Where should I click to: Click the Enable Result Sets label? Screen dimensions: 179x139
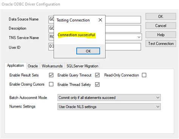24,75
